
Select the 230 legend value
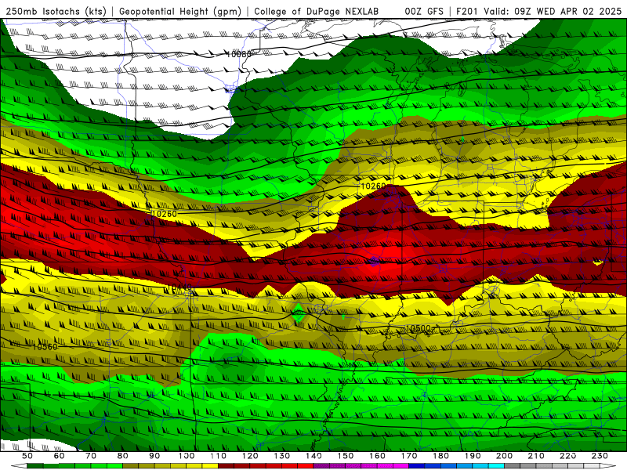point(600,456)
